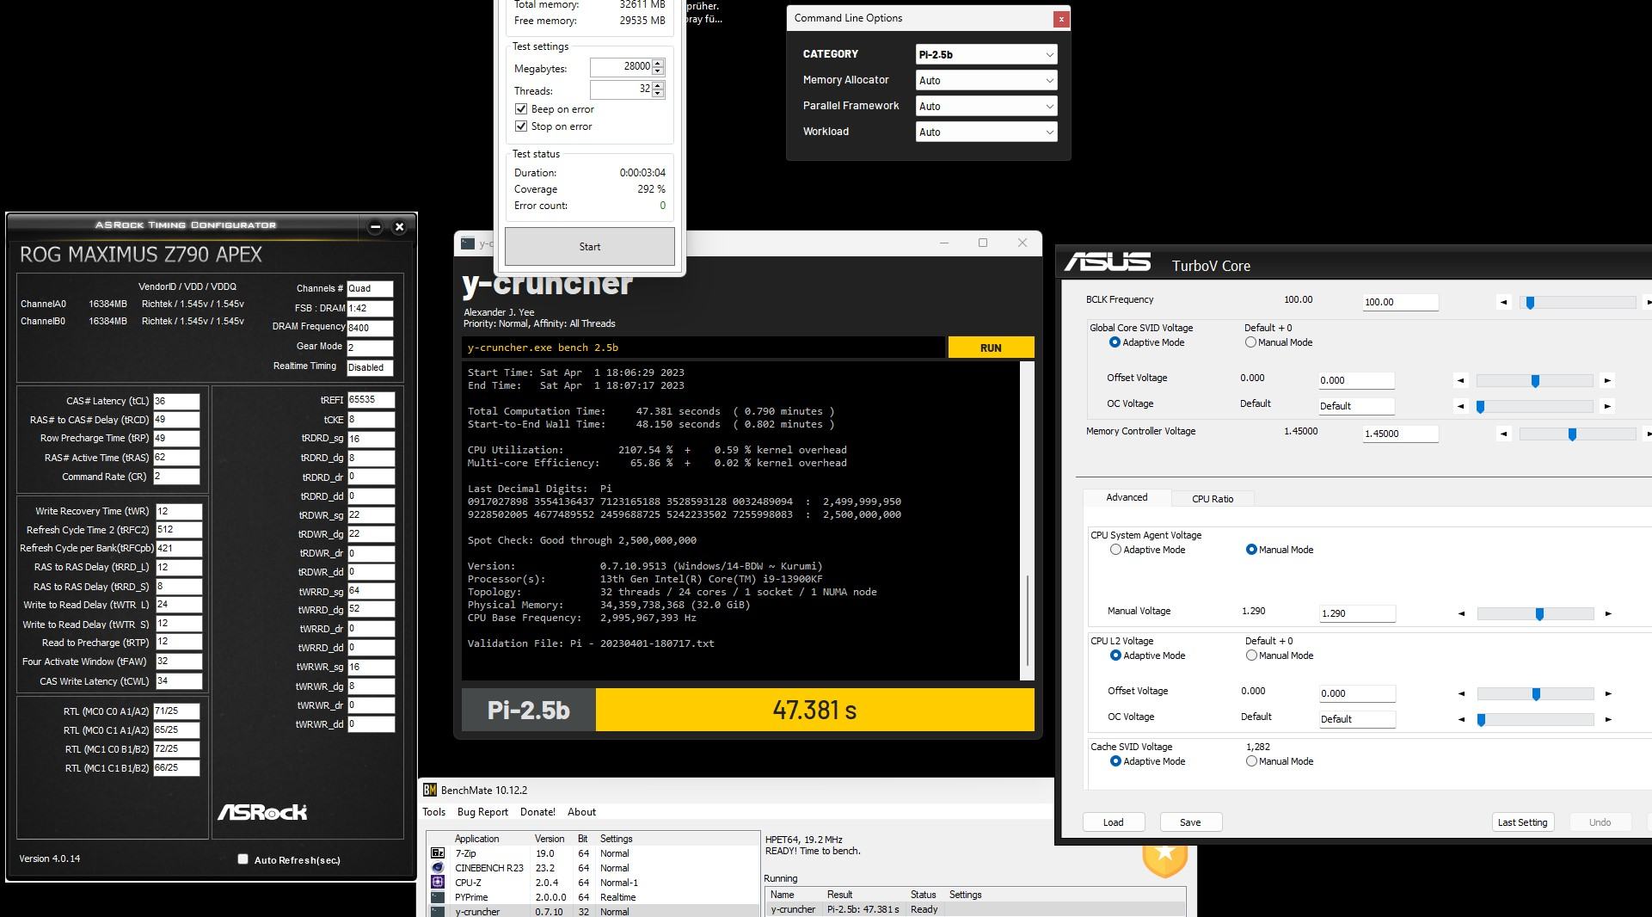Image resolution: width=1652 pixels, height=917 pixels.
Task: Increase CPU System Agent Manual Voltage arrow
Action: [1608, 613]
